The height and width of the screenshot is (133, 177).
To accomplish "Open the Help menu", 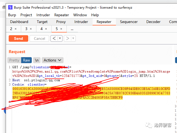I will [95, 15].
